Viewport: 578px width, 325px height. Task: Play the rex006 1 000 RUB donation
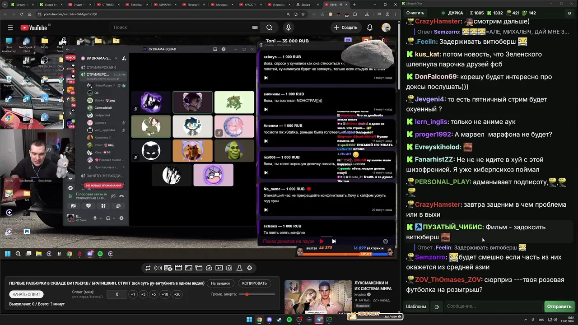(266, 172)
